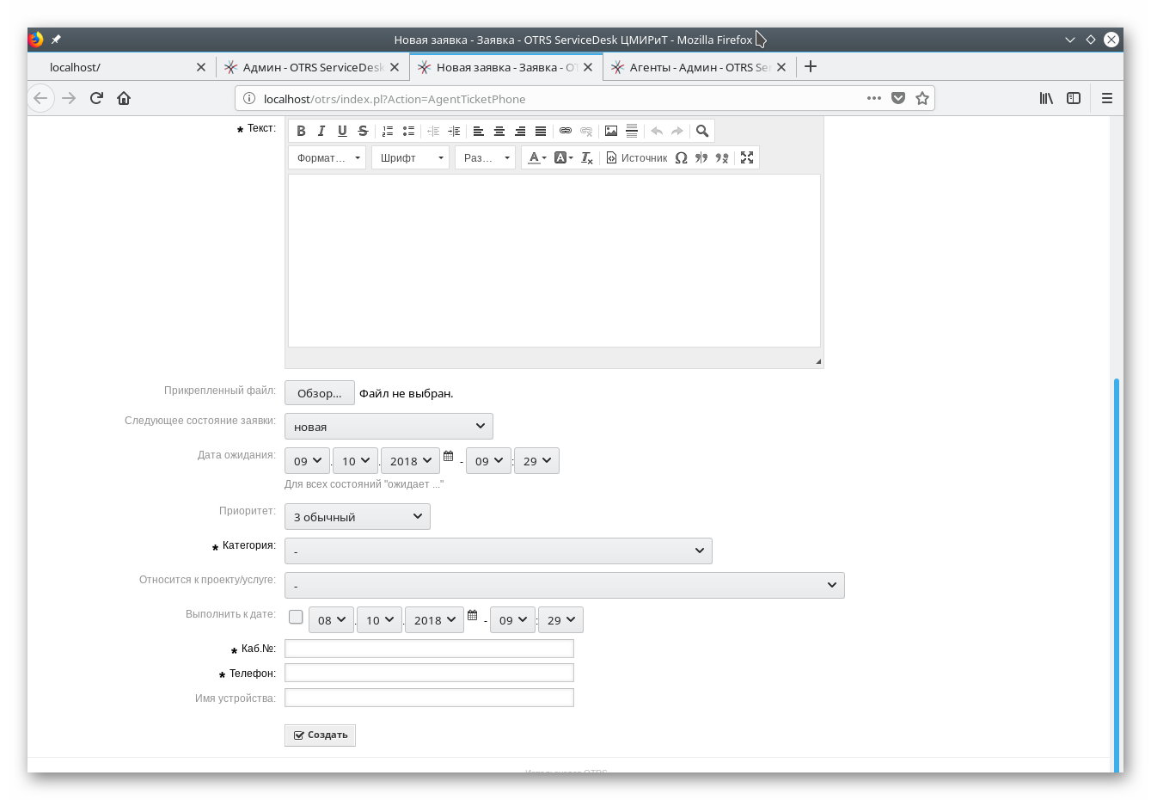Open a new browser tab

coord(811,67)
